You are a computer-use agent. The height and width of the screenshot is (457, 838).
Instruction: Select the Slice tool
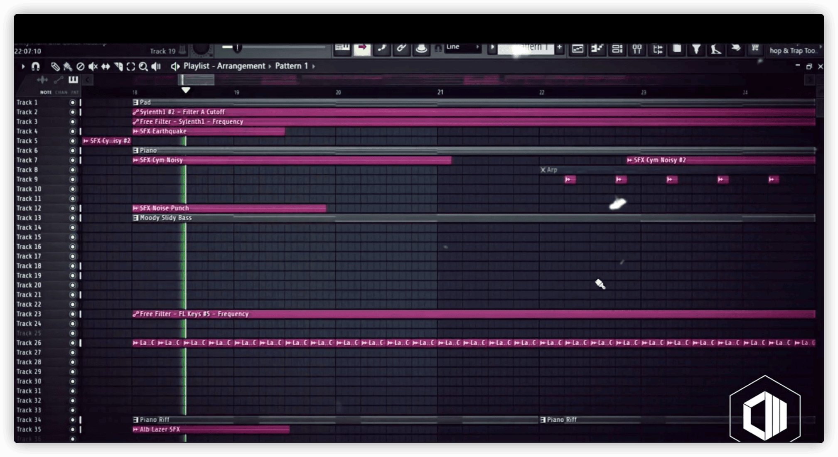pos(118,66)
